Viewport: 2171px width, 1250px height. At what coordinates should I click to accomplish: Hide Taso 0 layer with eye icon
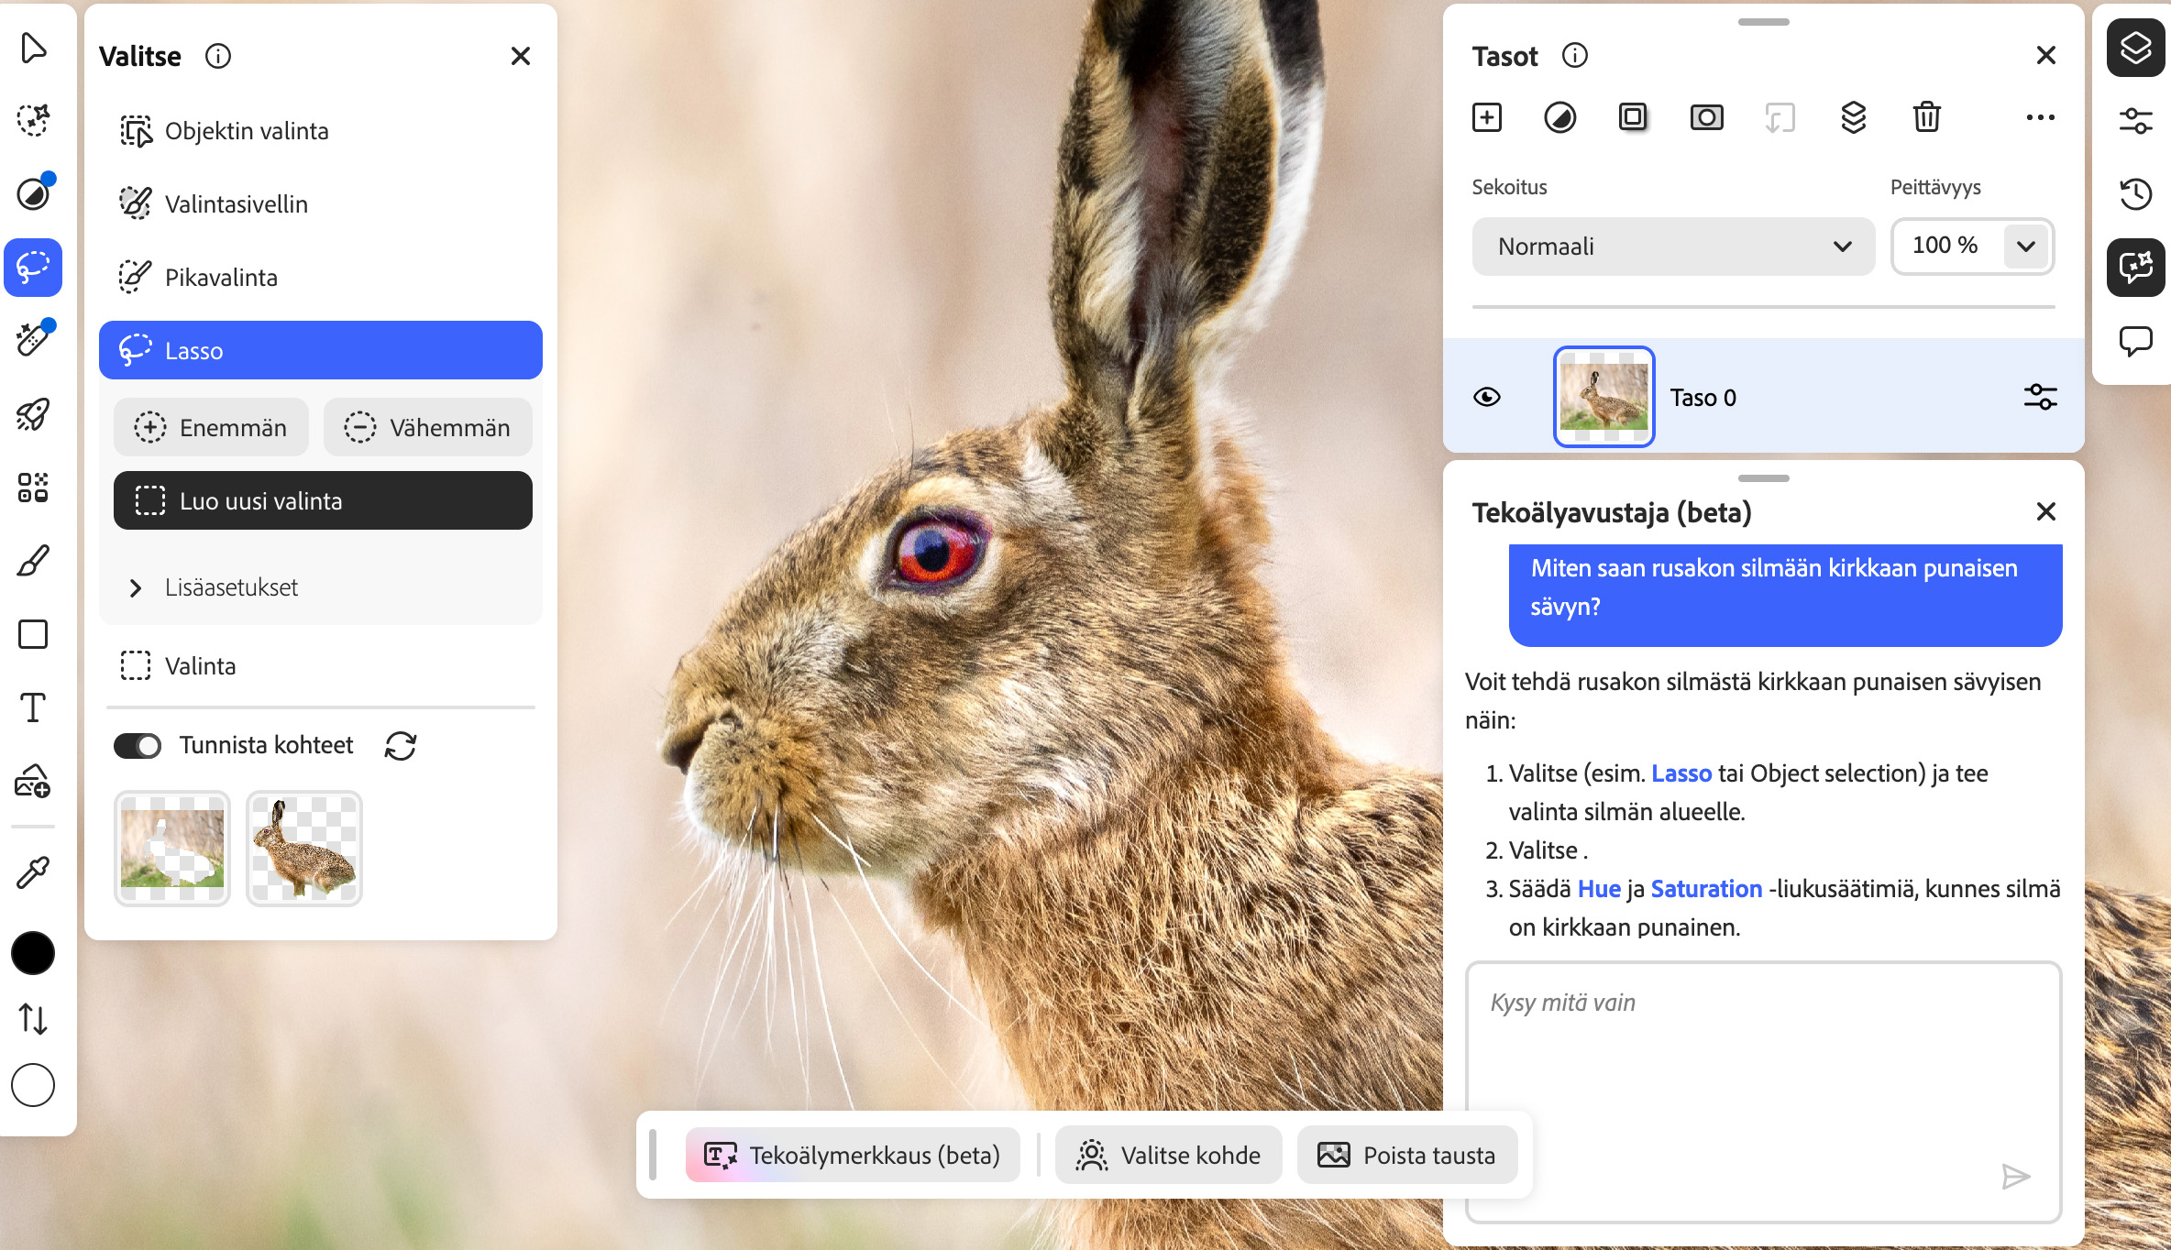1486,397
